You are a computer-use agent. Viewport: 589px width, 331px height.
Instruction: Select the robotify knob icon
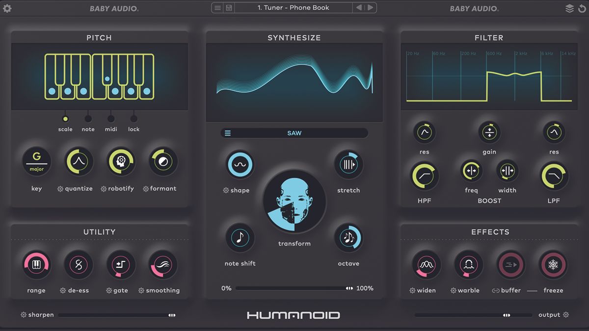click(x=121, y=161)
